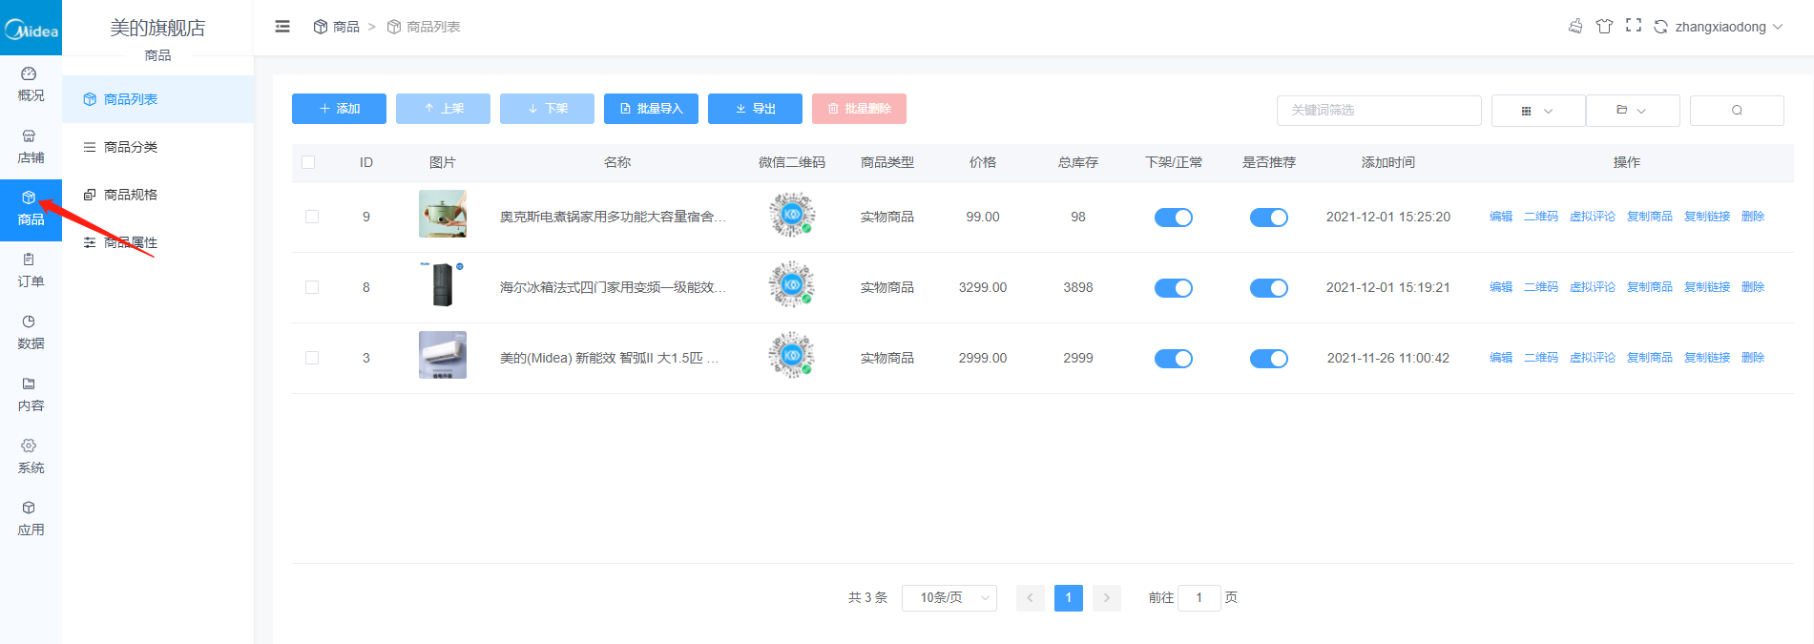Toggle the hamburger menu collapse icon
The image size is (1814, 644).
pyautogui.click(x=282, y=27)
